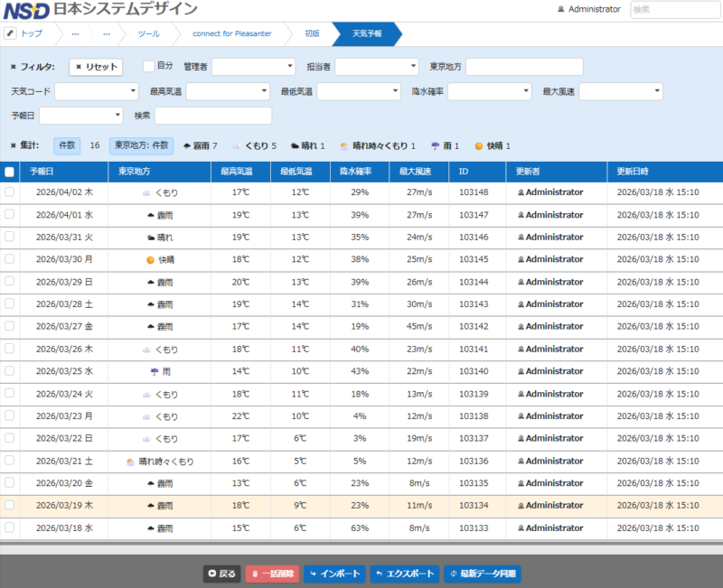This screenshot has width=723, height=588.
Task: Enable the 自分 checkbox filter
Action: pyautogui.click(x=149, y=66)
